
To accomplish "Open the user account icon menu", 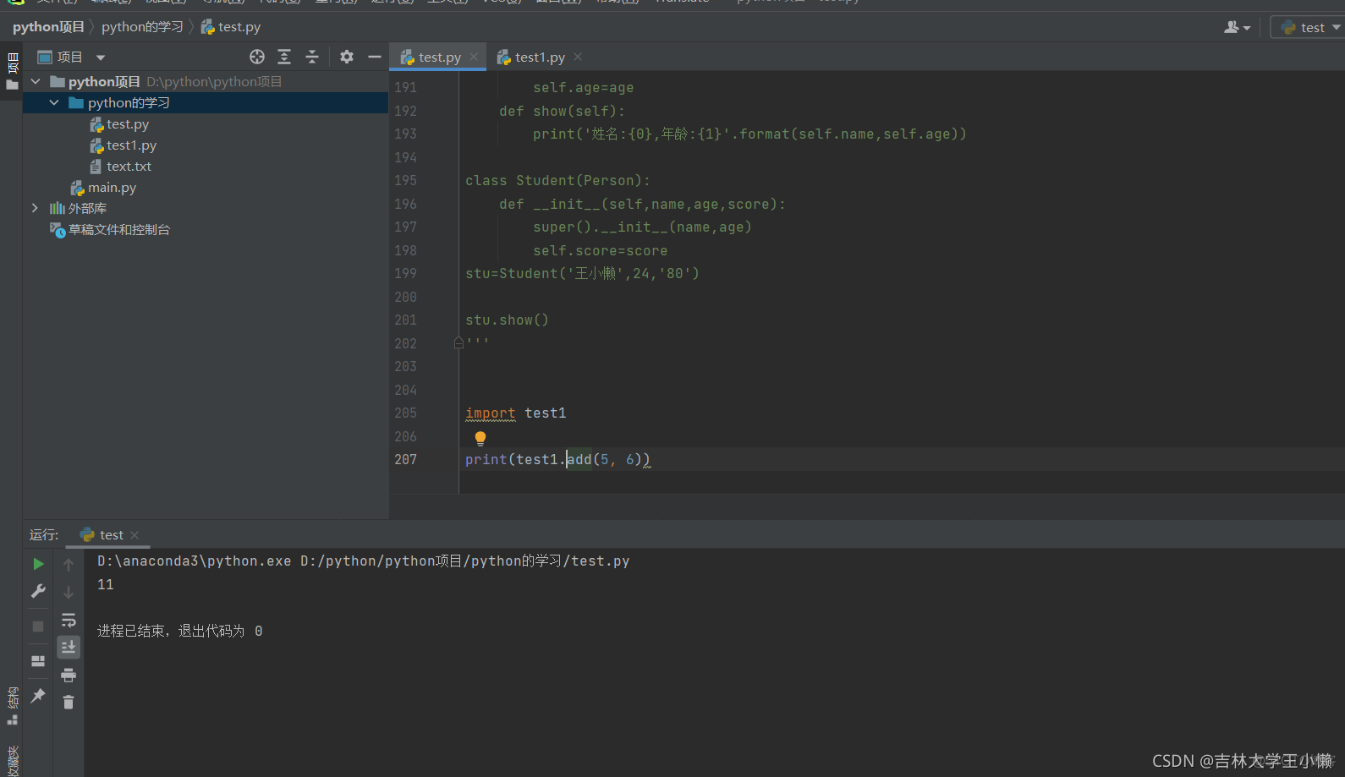I will [1237, 27].
